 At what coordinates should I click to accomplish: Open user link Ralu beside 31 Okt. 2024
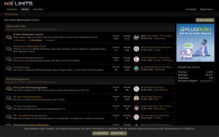pyautogui.click(x=156, y=99)
